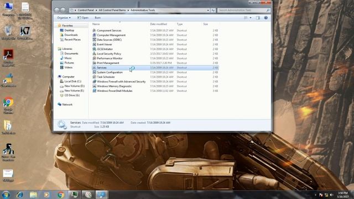Select the Windows PowerShell Modules icon

tap(95, 91)
